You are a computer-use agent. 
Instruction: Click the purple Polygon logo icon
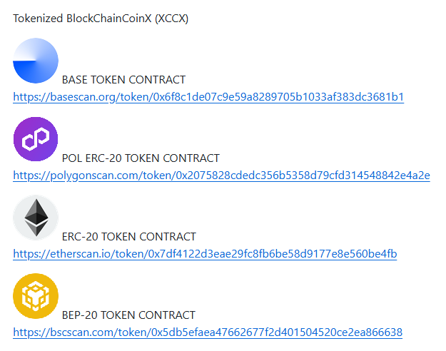click(36, 139)
